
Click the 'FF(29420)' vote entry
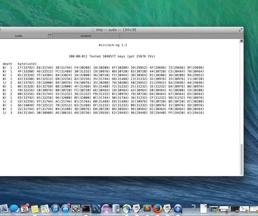click(177, 113)
